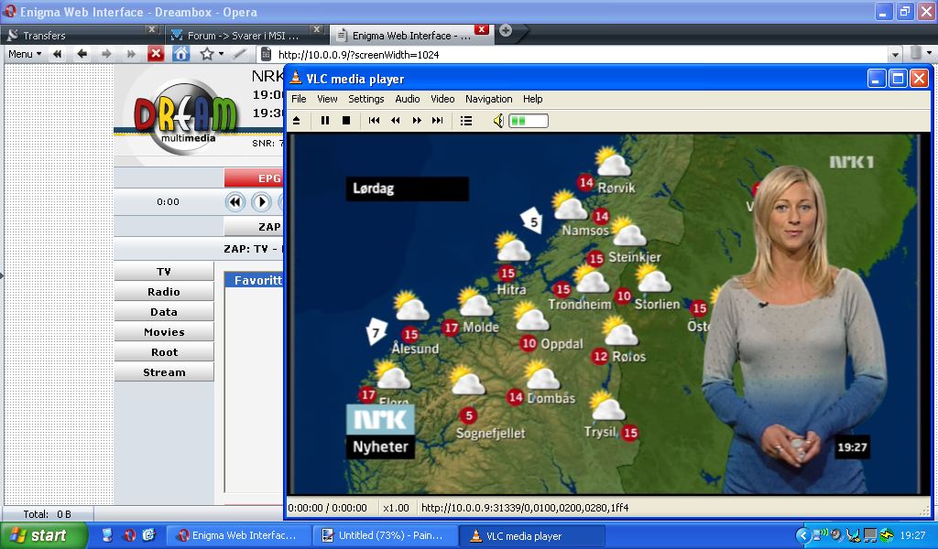
Task: Stop the VLC stream
Action: 345,121
